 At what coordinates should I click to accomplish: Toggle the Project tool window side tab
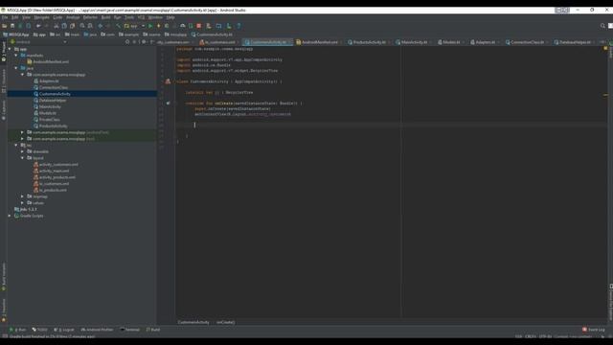(4, 52)
